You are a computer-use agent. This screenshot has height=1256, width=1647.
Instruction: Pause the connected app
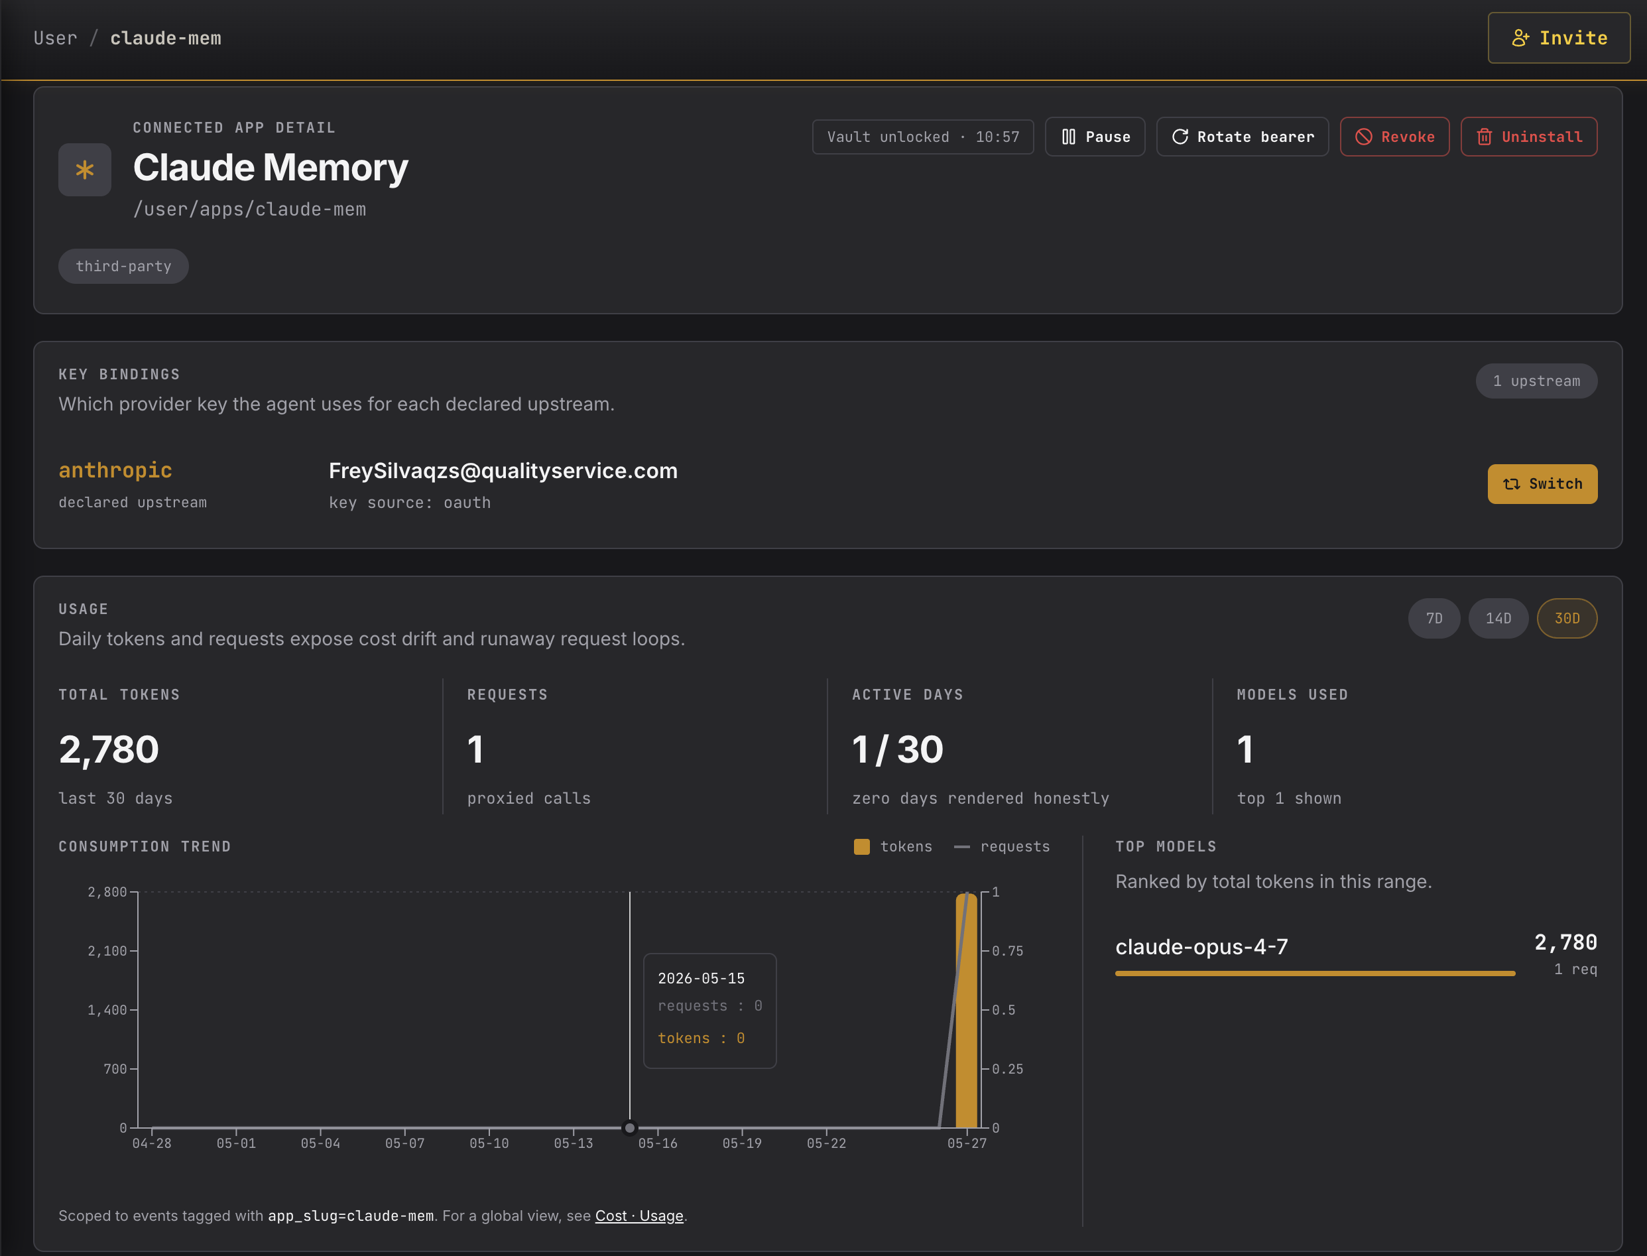point(1095,137)
